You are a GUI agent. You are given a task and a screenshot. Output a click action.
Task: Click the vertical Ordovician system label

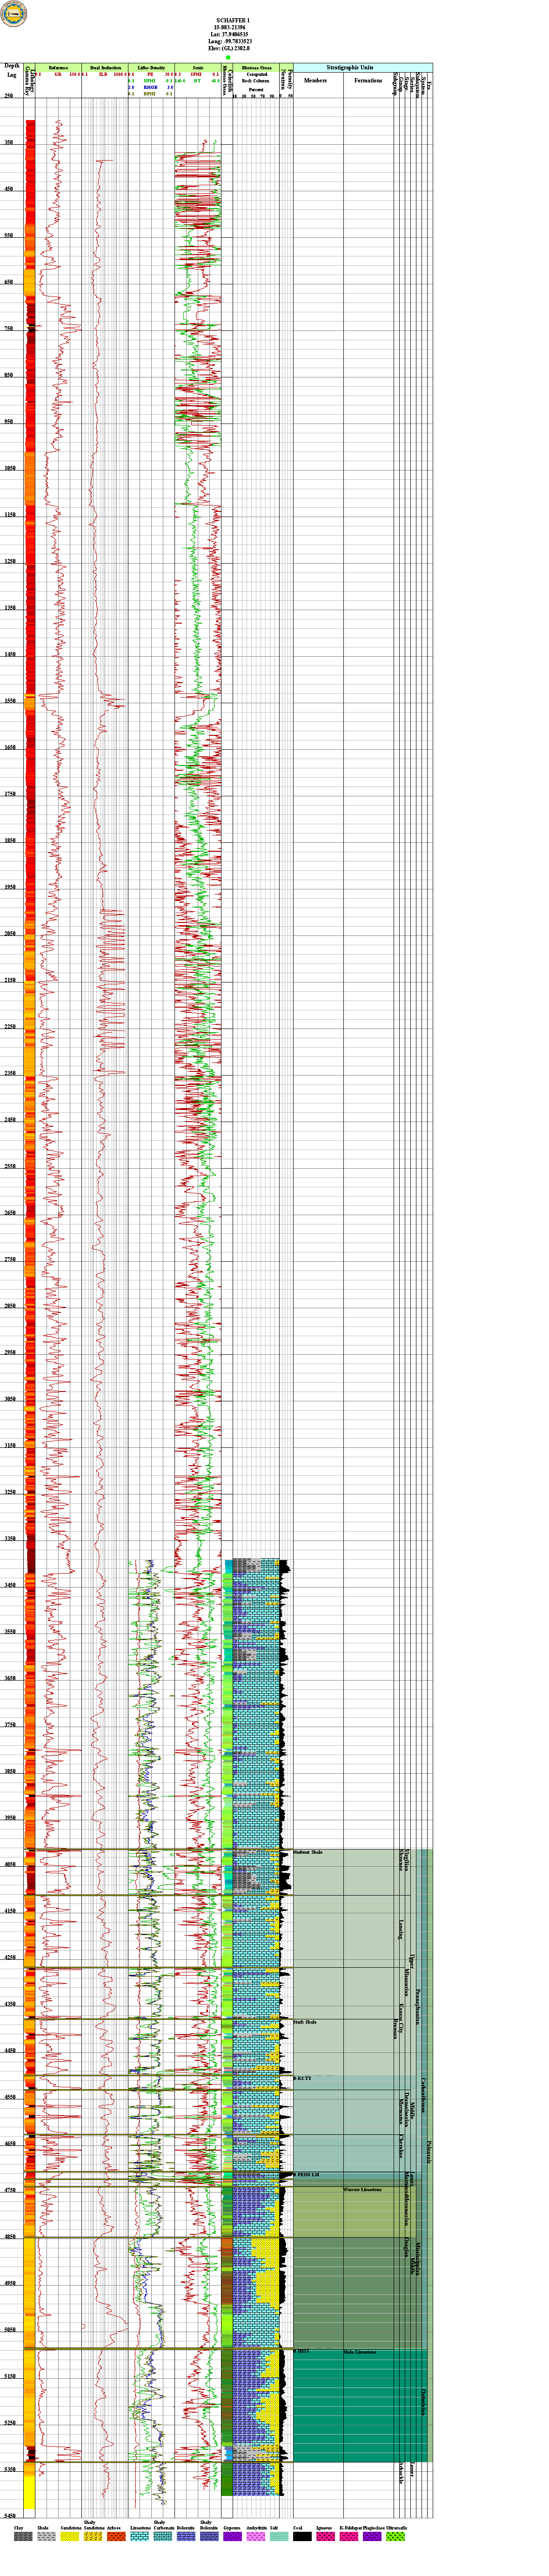(x=424, y=2402)
